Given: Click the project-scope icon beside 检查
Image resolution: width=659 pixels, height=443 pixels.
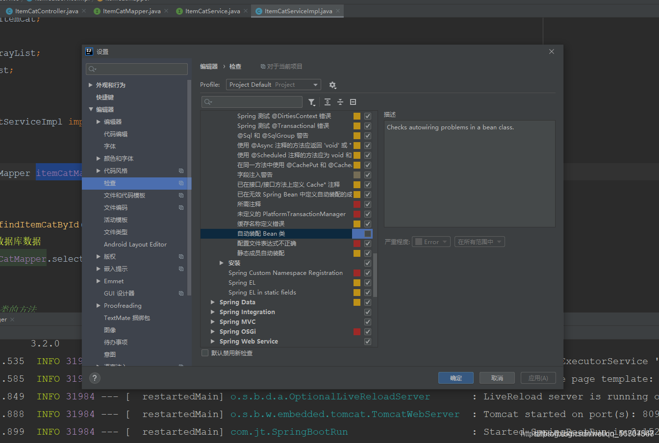Looking at the screenshot, I should [181, 183].
